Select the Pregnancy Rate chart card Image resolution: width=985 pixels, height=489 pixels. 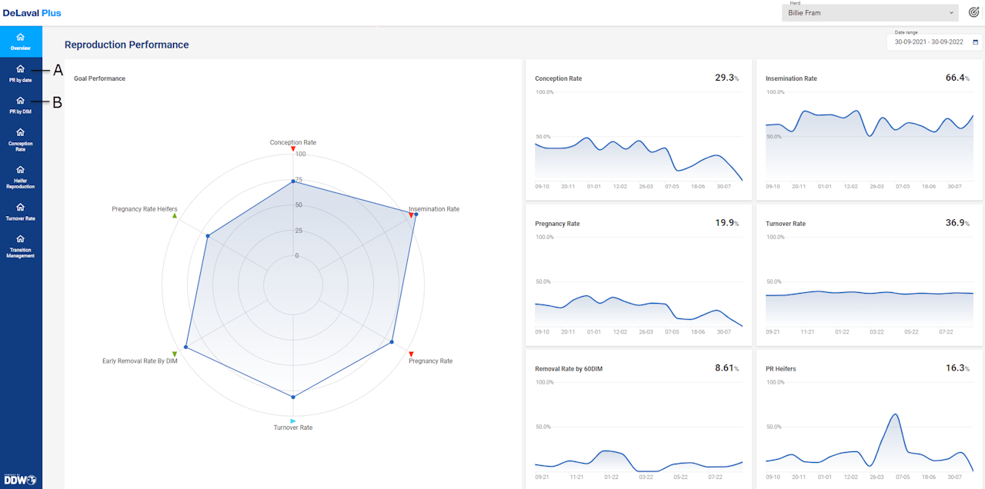pos(638,275)
